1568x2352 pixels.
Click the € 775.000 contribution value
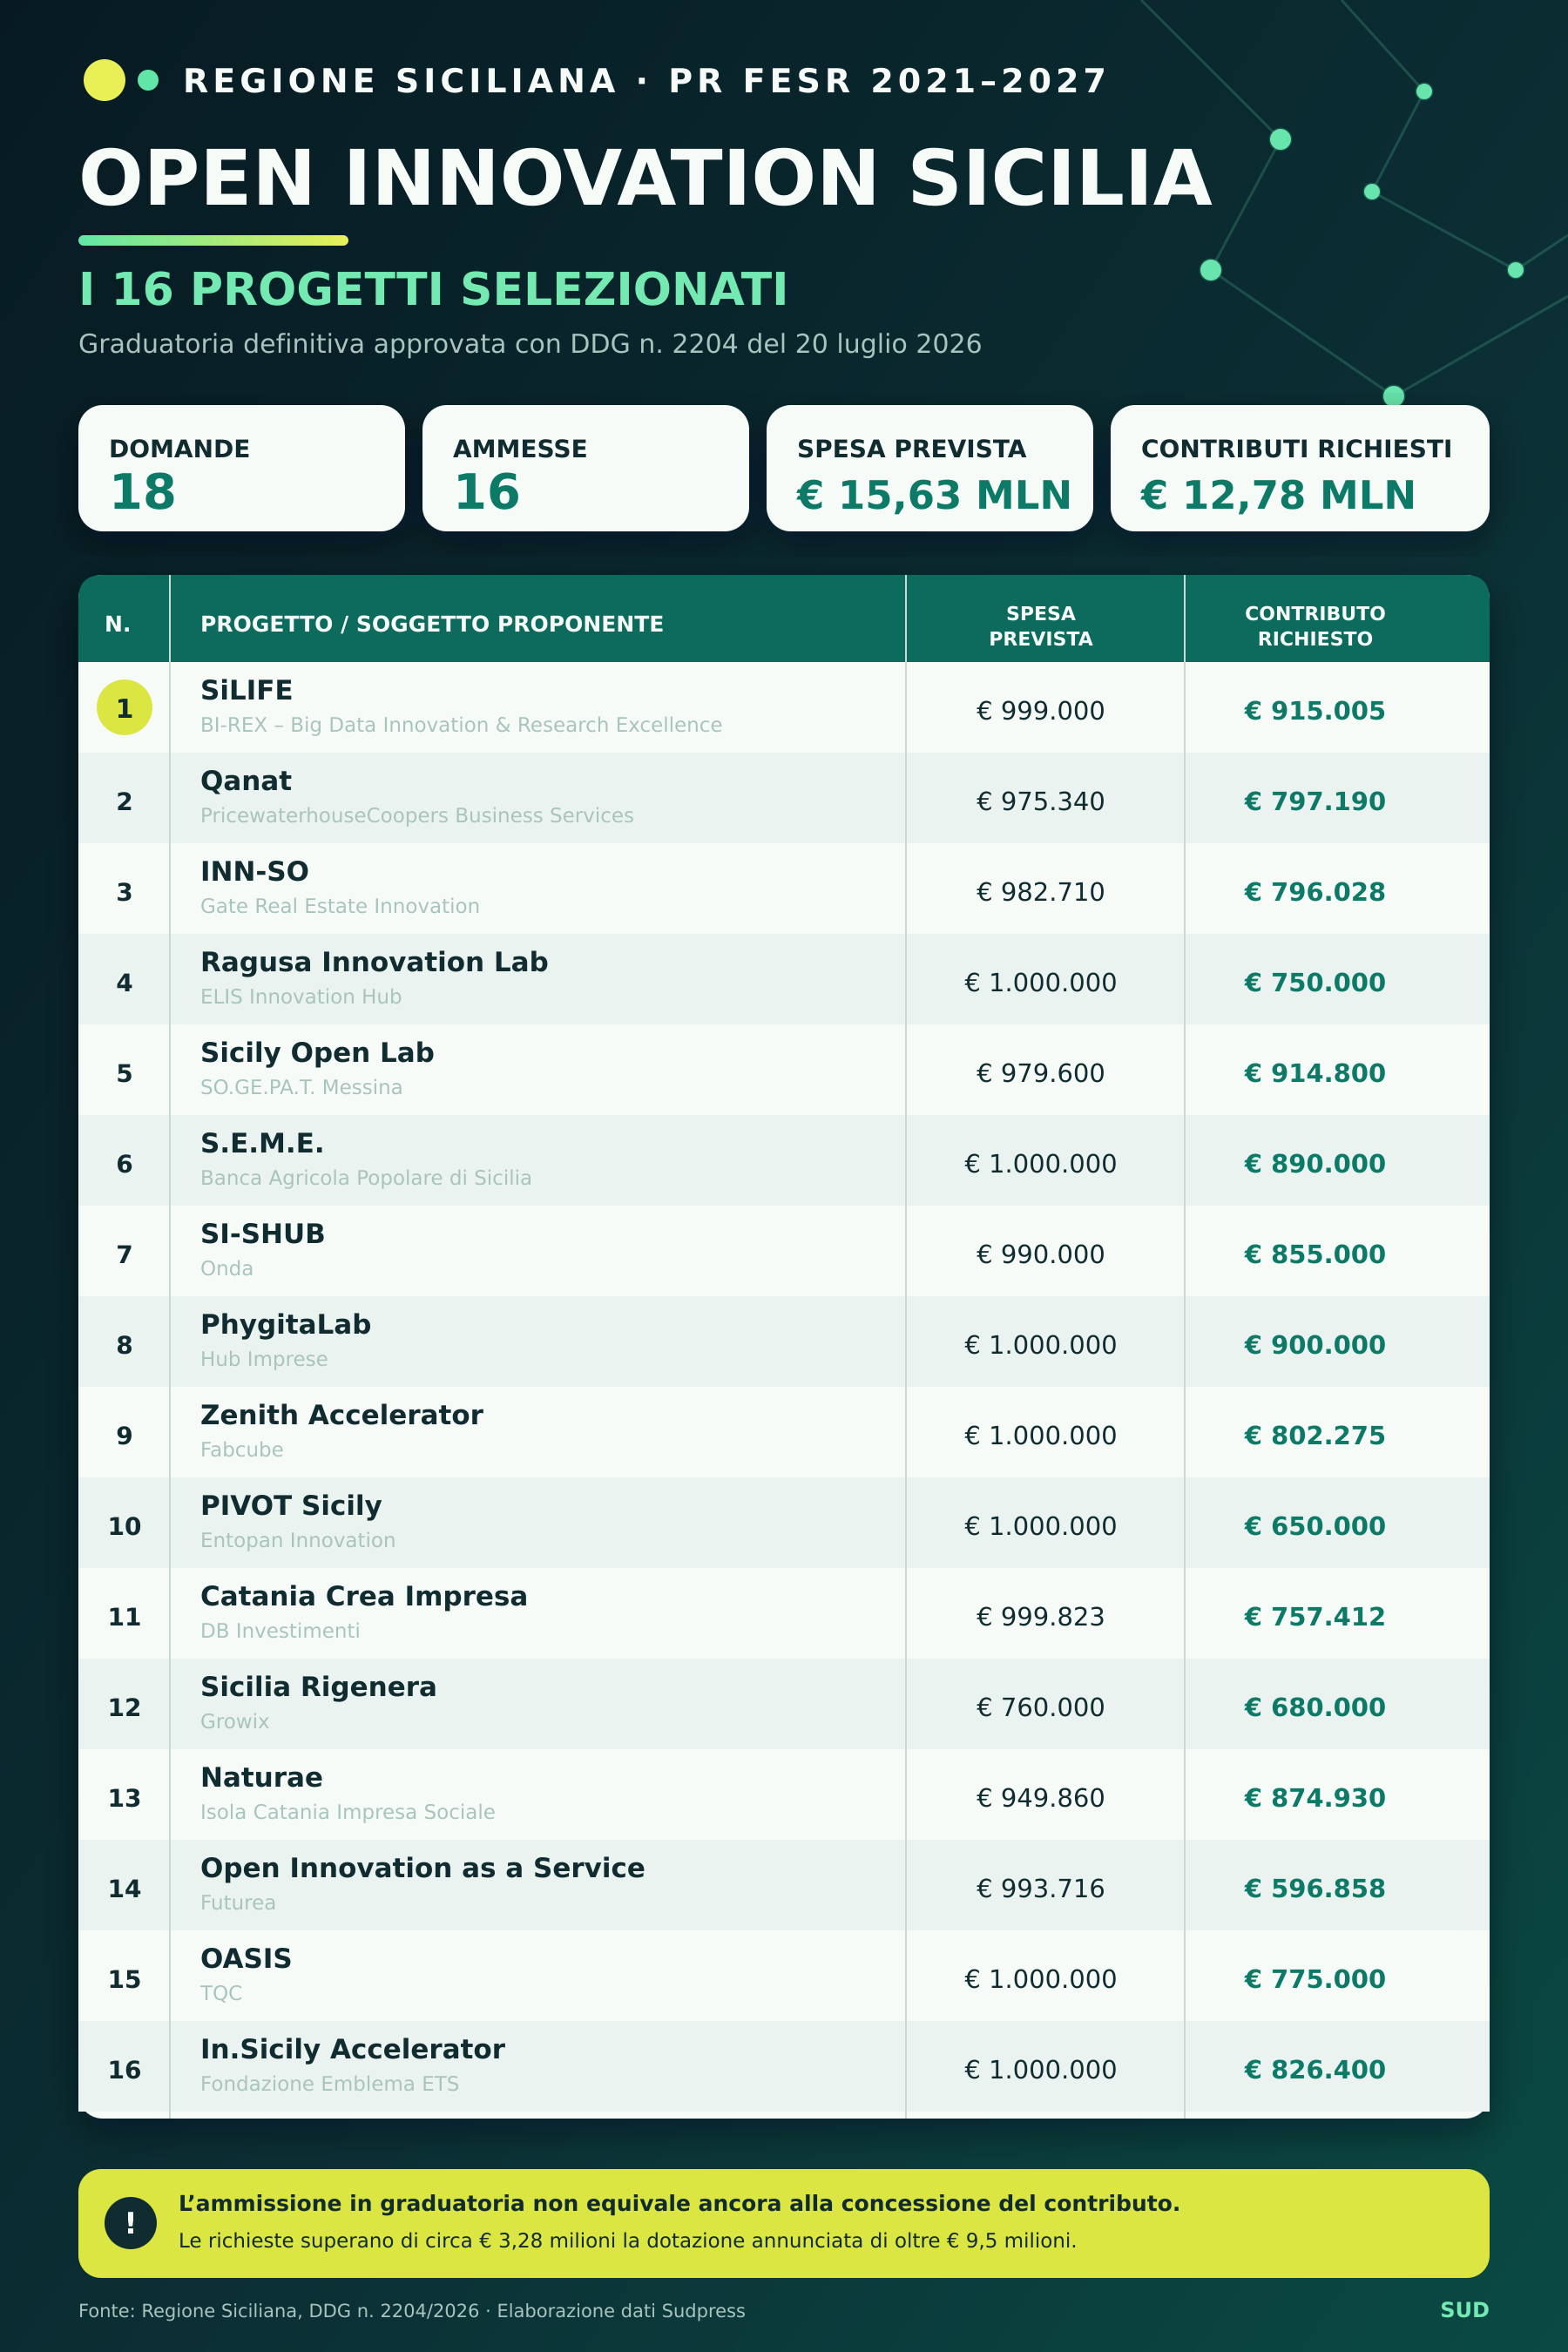pyautogui.click(x=1315, y=1979)
